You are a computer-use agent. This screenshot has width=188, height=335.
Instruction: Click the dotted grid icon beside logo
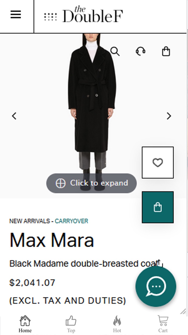click(50, 17)
